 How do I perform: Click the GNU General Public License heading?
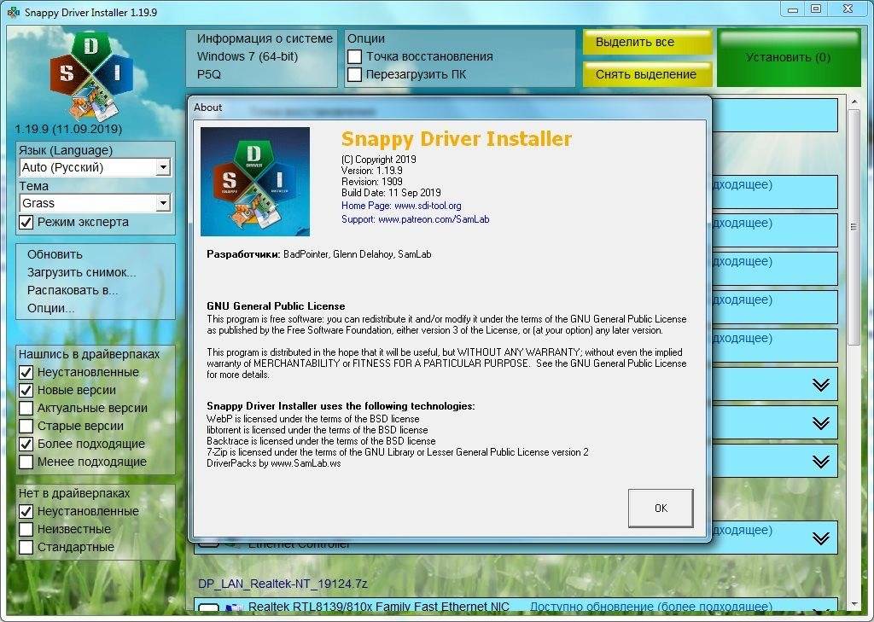[276, 306]
